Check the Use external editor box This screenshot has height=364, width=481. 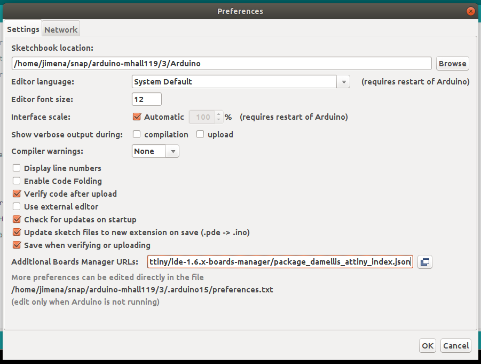17,206
